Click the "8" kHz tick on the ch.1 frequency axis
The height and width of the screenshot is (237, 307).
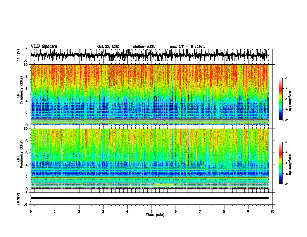(27, 77)
